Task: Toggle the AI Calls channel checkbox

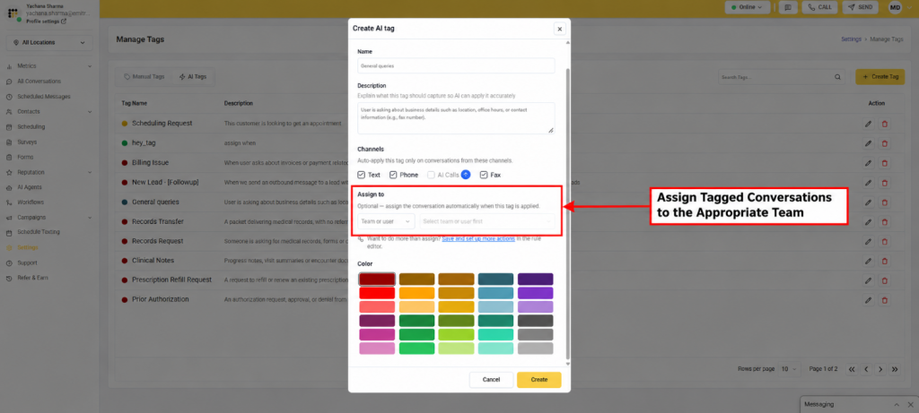Action: [431, 175]
